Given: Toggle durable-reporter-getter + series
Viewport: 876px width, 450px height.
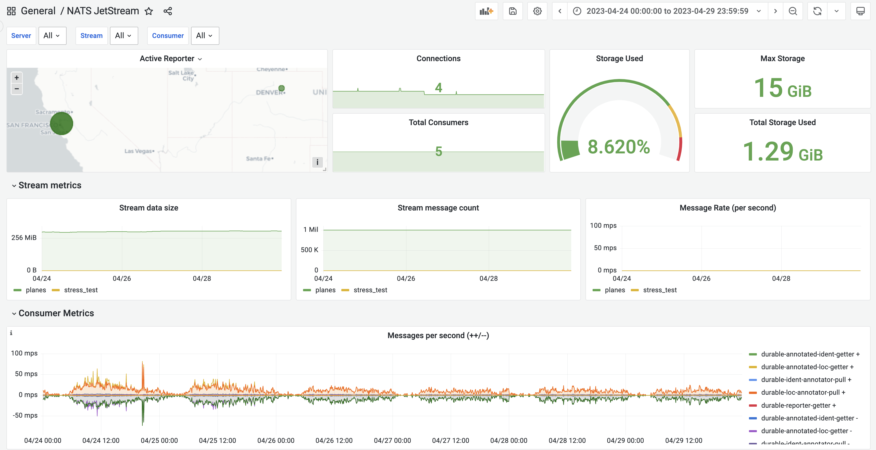Looking at the screenshot, I should (x=798, y=405).
